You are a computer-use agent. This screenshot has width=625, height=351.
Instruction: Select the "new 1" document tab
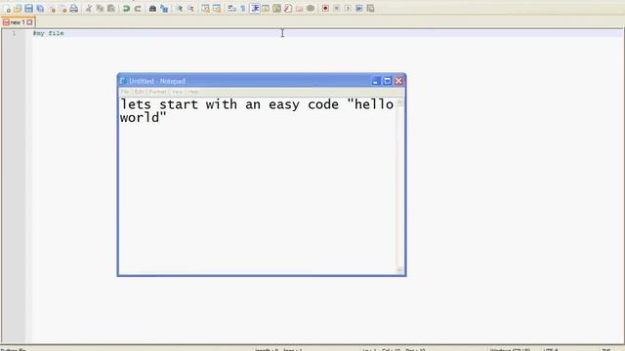[x=18, y=22]
